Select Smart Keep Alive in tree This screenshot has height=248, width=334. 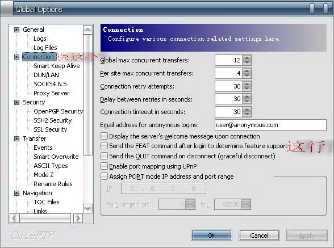[x=57, y=66]
